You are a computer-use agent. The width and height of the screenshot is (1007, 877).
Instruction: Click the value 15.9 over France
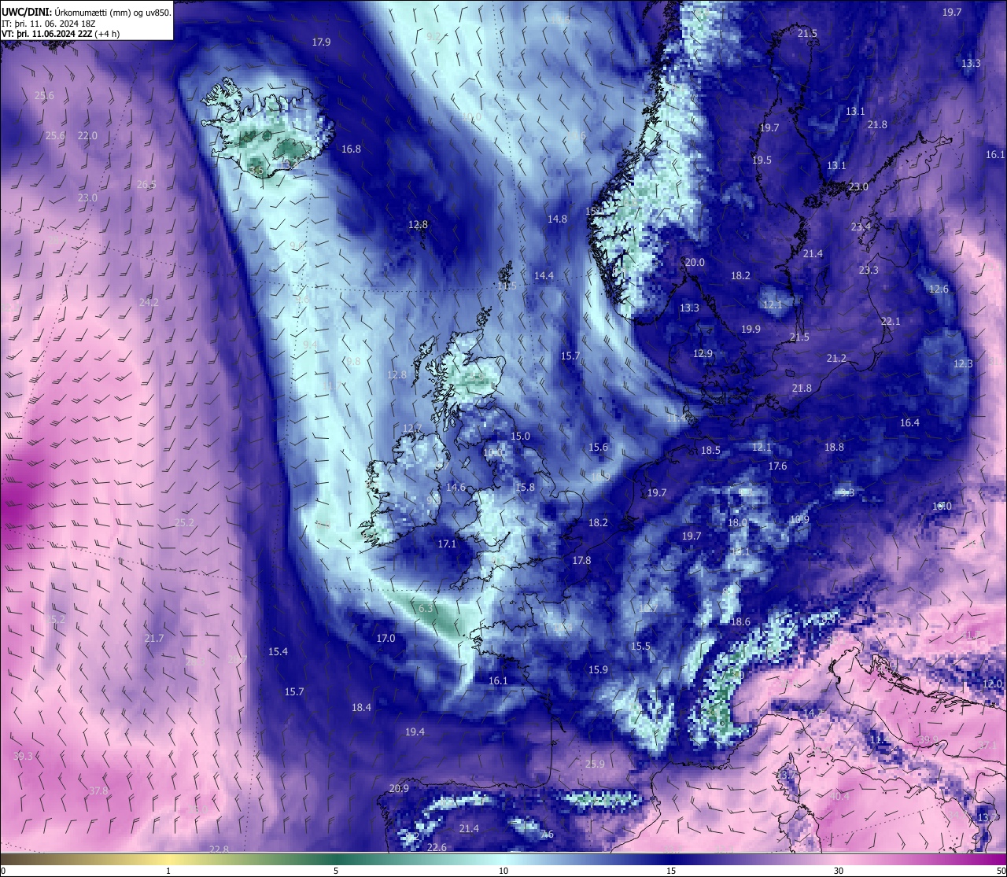click(598, 670)
